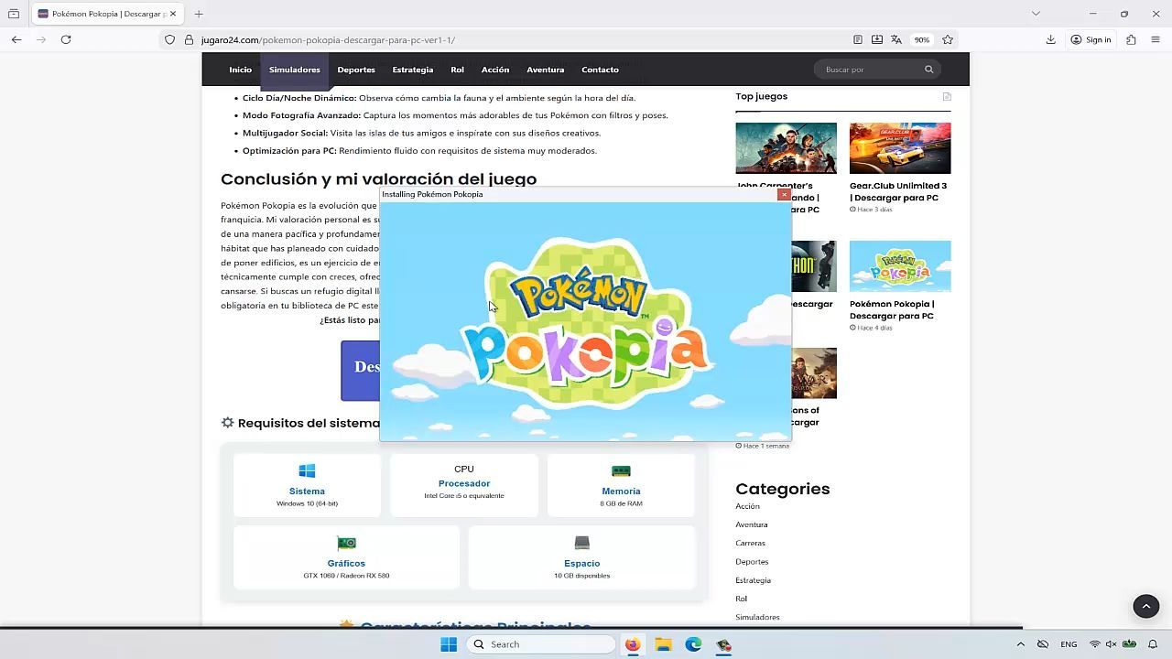Click the translate page icon

(x=896, y=39)
